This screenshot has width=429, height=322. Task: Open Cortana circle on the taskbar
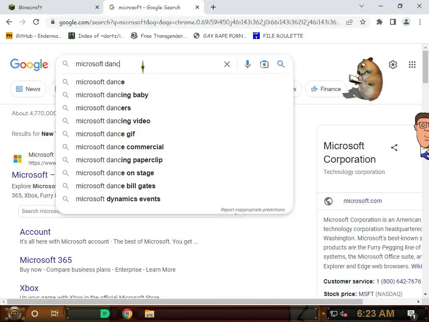[35, 314]
